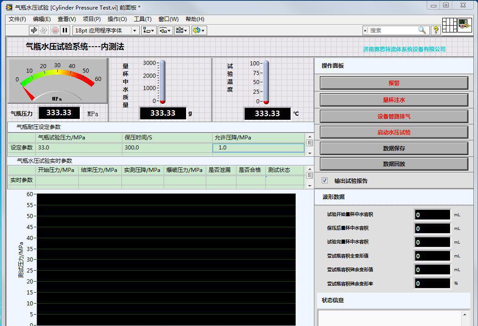Click the search text field

(393, 31)
